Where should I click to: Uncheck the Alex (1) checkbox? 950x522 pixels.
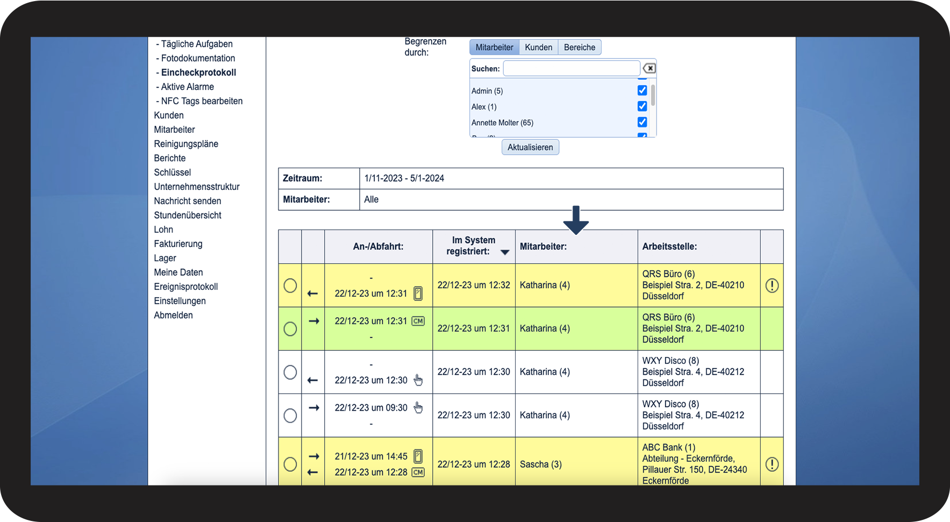click(x=642, y=106)
